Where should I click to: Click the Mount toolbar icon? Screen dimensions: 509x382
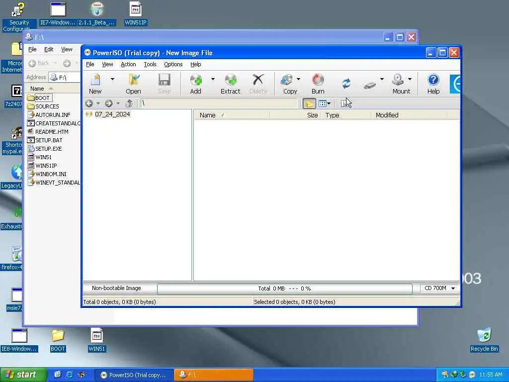click(401, 84)
